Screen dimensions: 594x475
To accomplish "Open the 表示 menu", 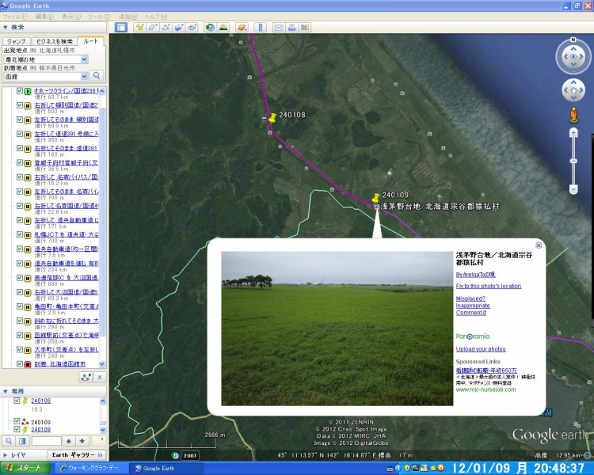I will [x=71, y=17].
